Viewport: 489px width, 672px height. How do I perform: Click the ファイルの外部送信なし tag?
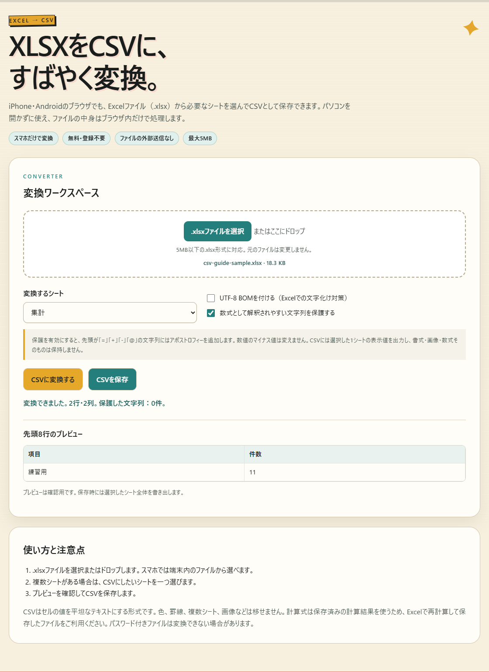click(x=147, y=138)
